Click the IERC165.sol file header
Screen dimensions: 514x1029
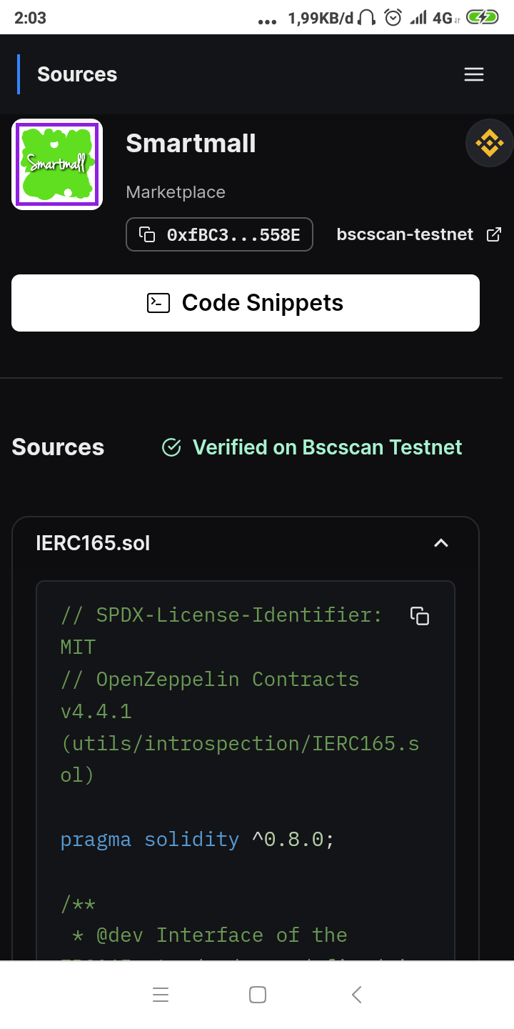(x=245, y=543)
